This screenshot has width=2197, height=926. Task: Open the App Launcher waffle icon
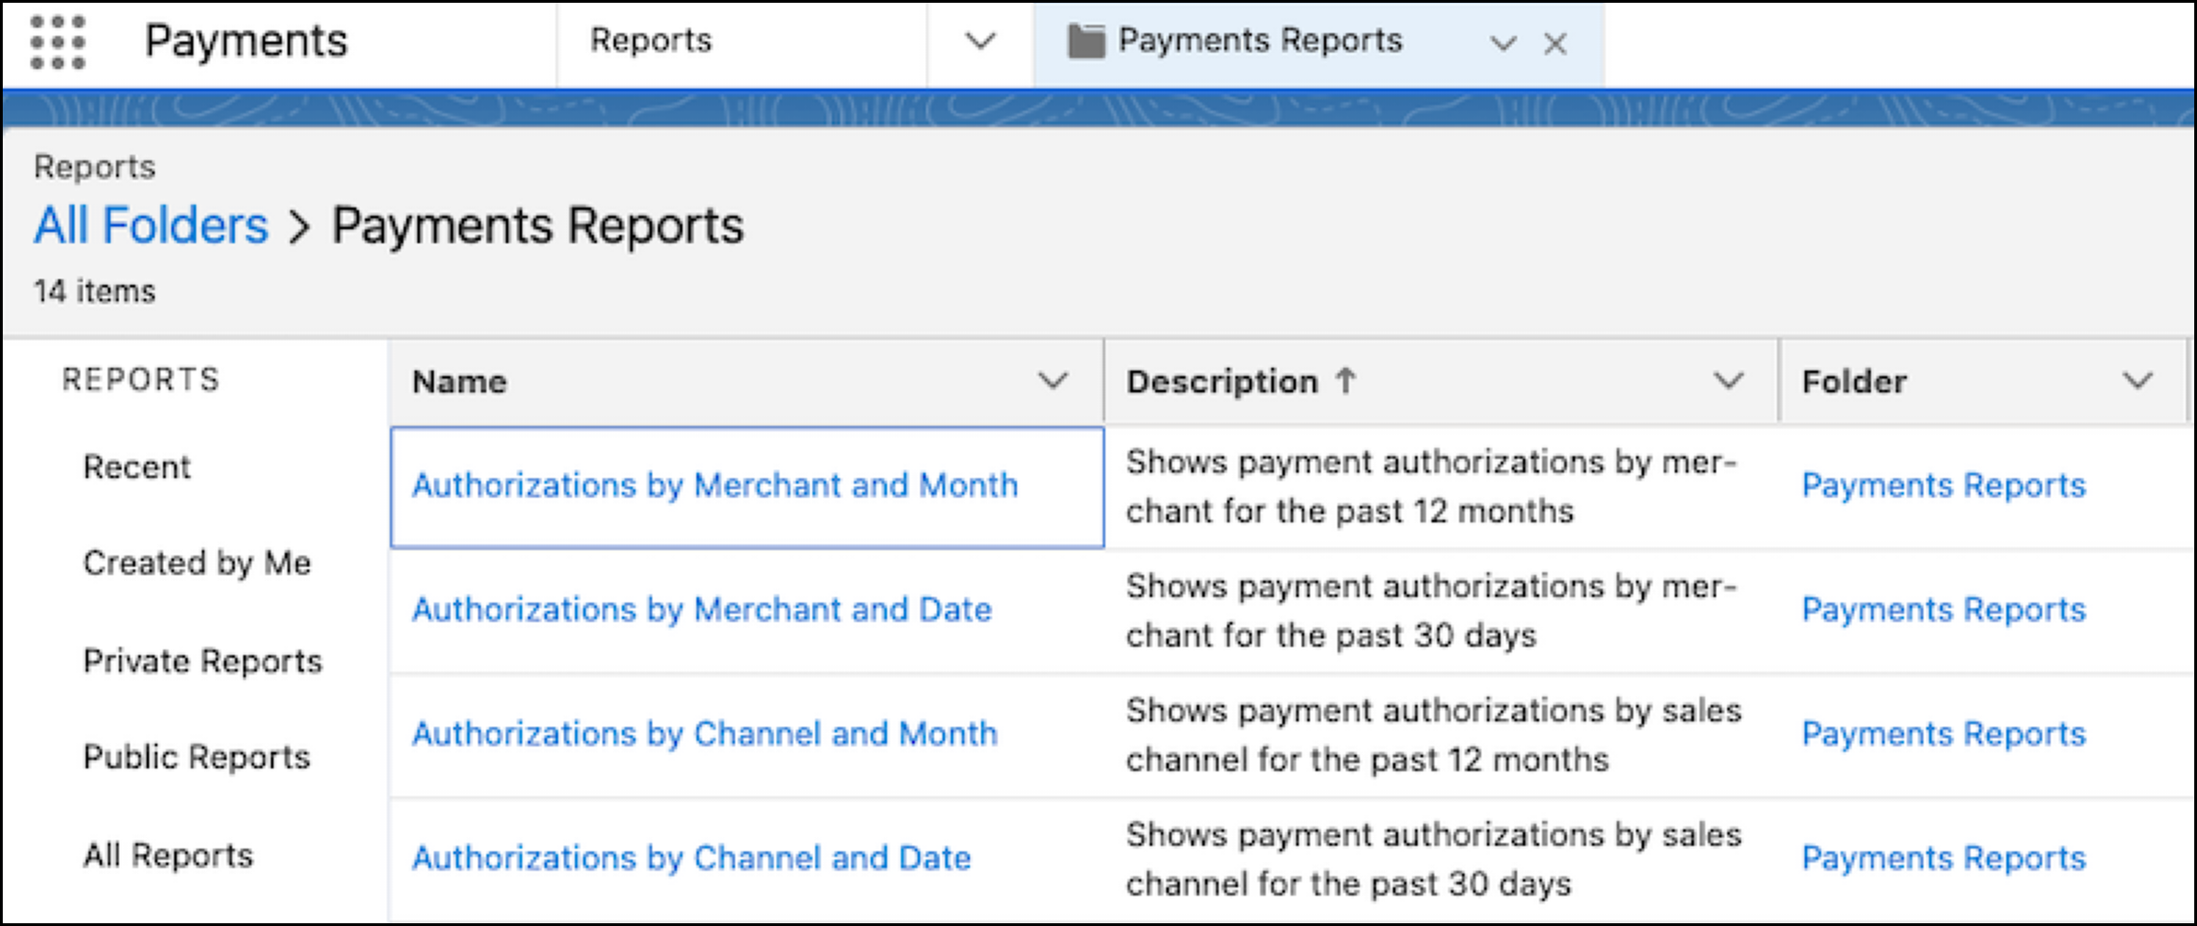pyautogui.click(x=58, y=41)
